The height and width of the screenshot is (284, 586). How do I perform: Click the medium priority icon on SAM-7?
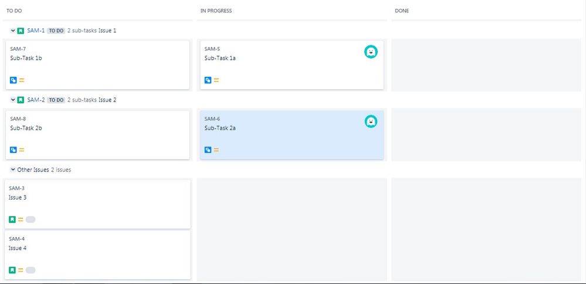pyautogui.click(x=22, y=80)
